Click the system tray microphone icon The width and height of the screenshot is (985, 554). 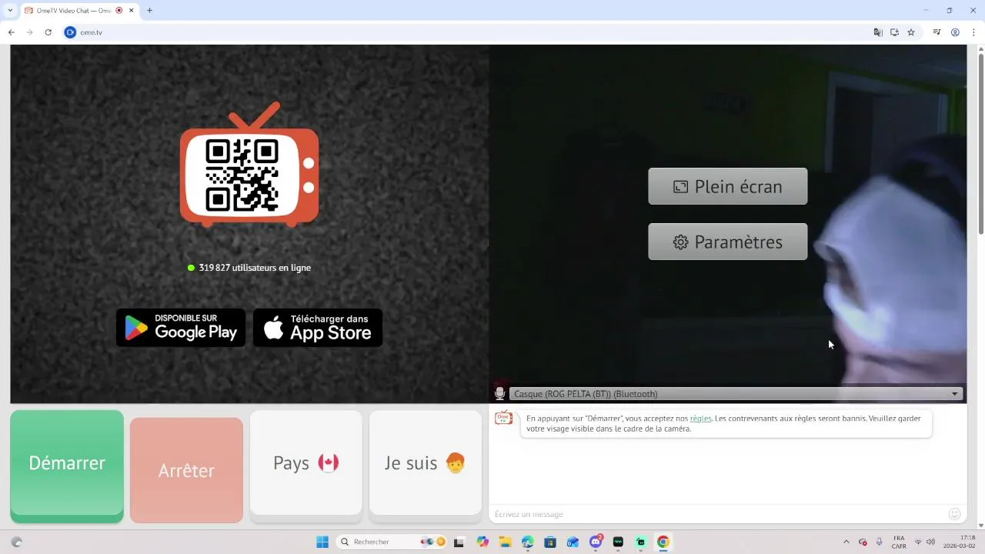pos(880,542)
